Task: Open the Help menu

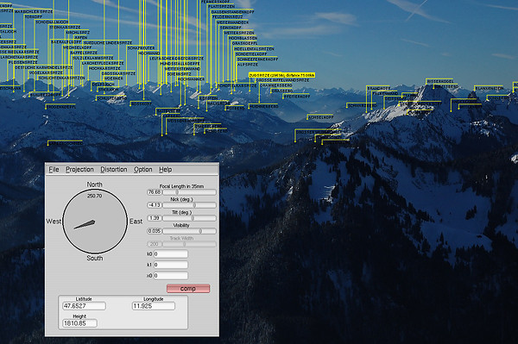Action: [x=165, y=170]
